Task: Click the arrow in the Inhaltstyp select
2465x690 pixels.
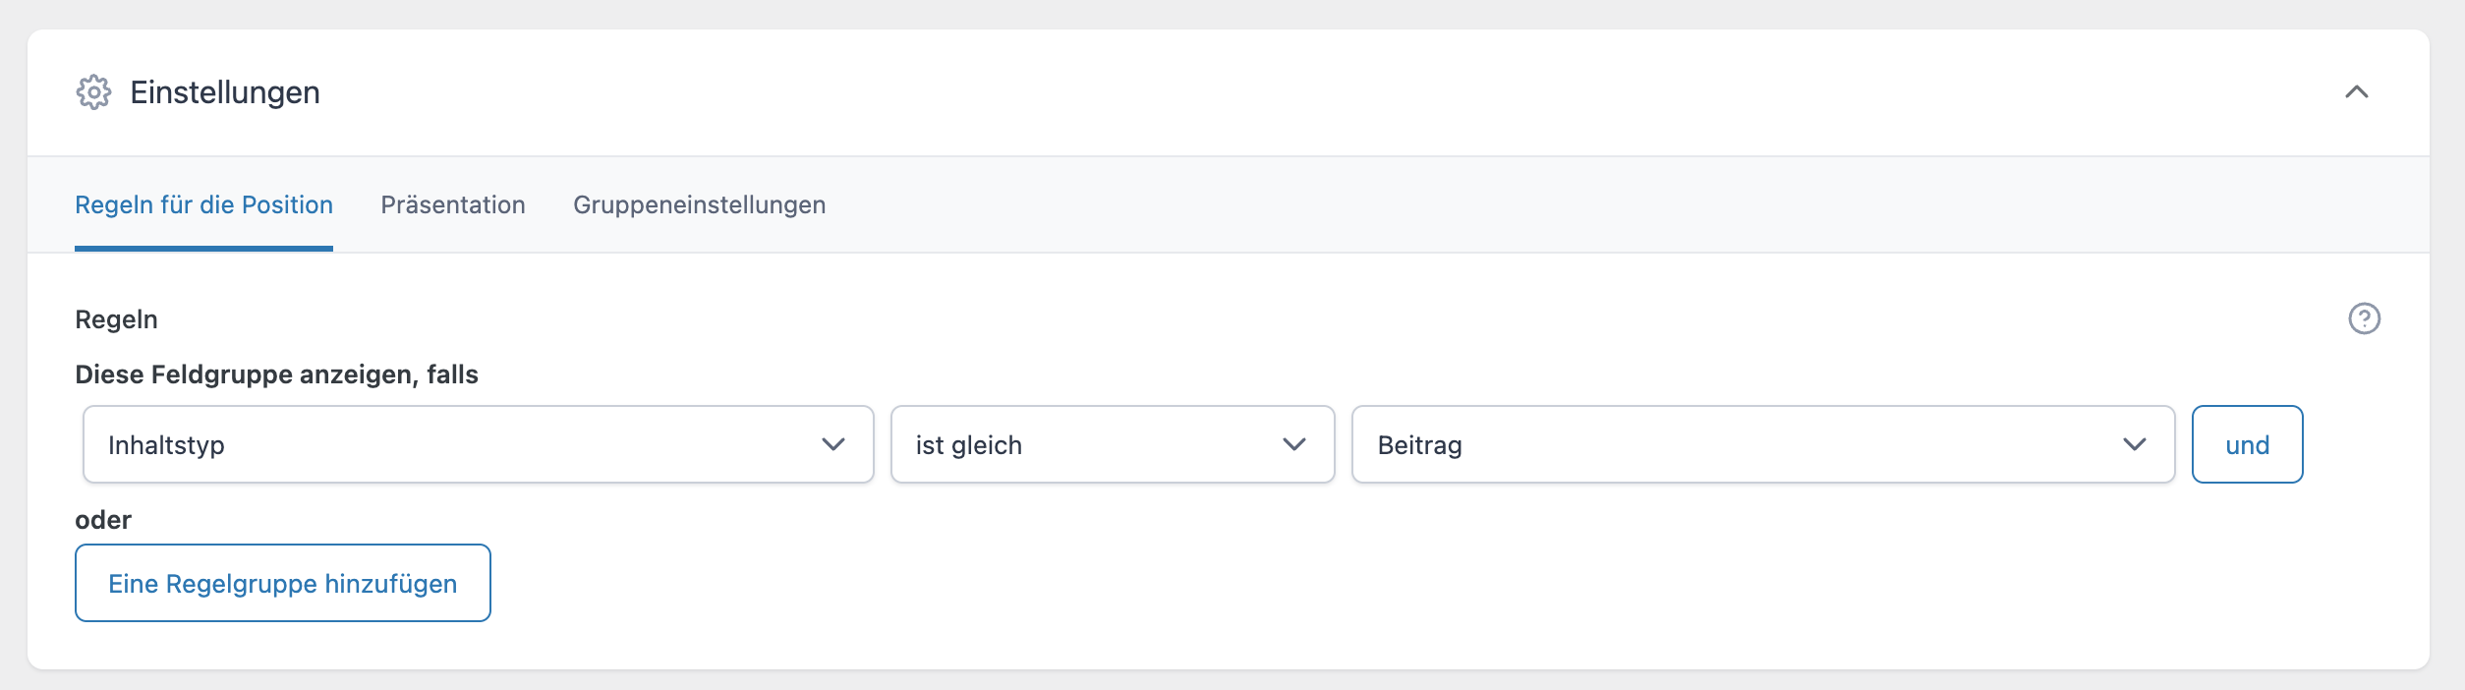Action: tap(833, 444)
